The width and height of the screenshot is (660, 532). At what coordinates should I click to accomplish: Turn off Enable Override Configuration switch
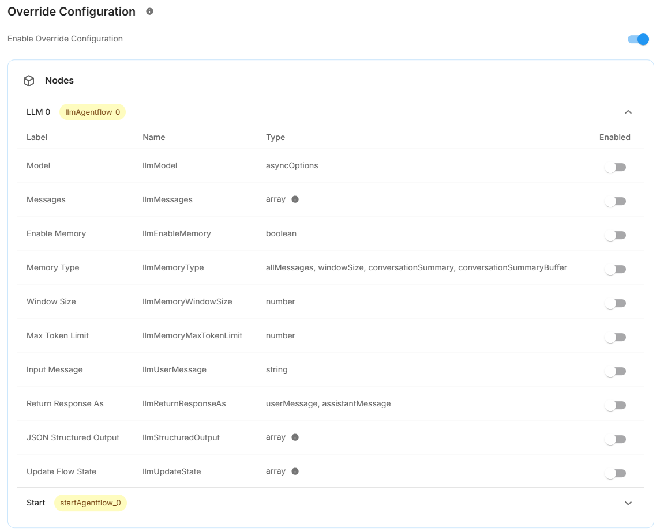pos(638,39)
